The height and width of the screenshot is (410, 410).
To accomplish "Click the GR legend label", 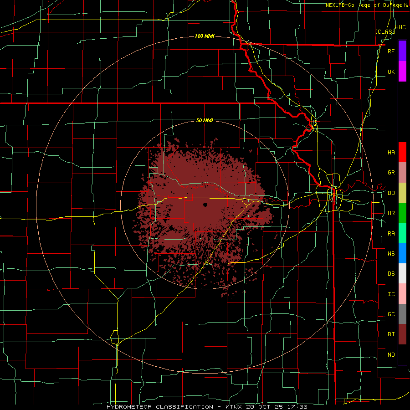I will click(x=391, y=173).
